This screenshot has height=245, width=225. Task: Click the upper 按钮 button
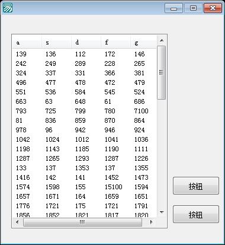point(196,186)
